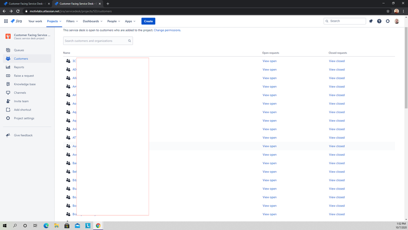
Task: Click View open in the All row
Action: (270, 78)
